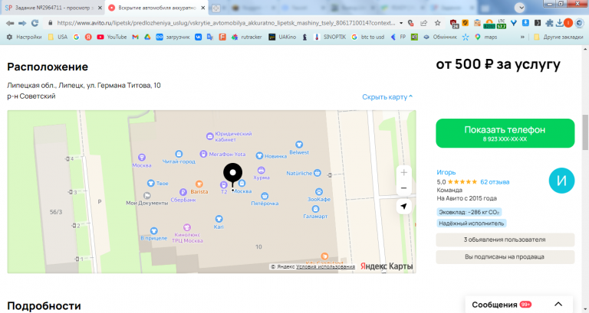The height and width of the screenshot is (313, 589).
Task: Click the Вы подписаны на продавца button
Action: click(x=505, y=257)
